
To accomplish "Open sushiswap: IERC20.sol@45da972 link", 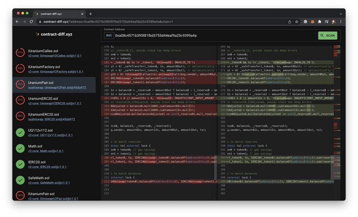I will (x=52, y=119).
